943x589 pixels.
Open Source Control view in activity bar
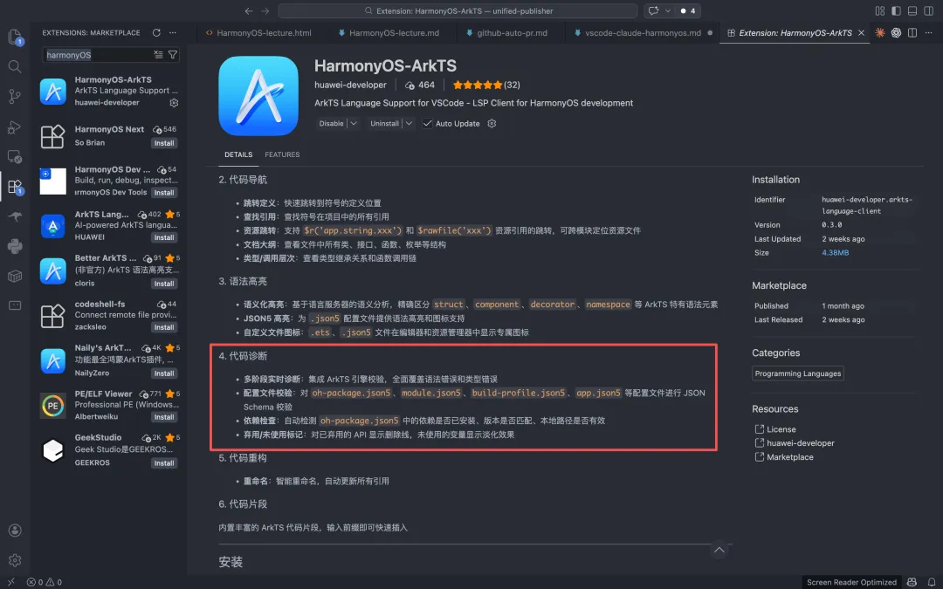(15, 96)
